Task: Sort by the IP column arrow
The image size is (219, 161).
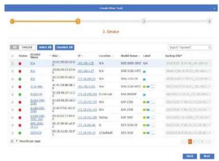Action: (x=83, y=56)
